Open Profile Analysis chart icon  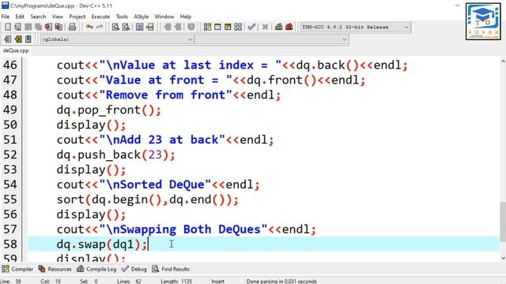click(x=279, y=27)
